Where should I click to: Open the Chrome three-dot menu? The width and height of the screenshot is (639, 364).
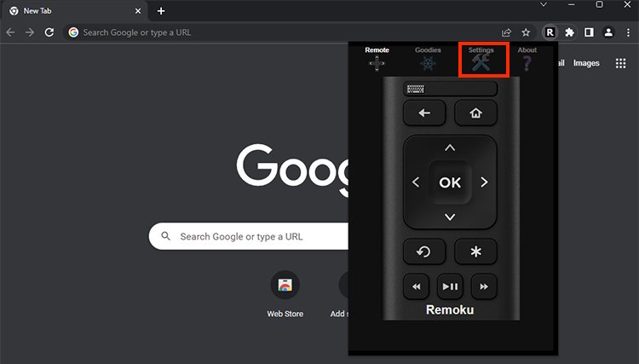[628, 32]
